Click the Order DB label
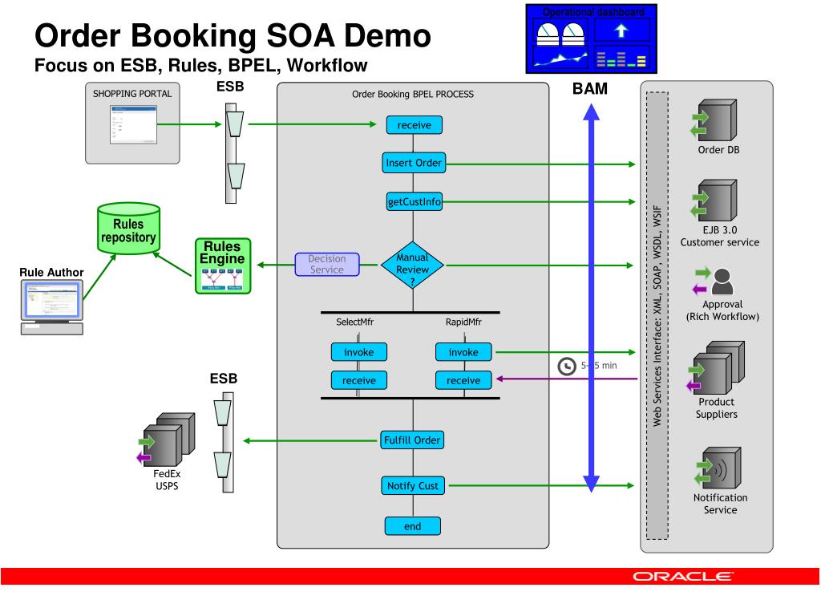 (718, 150)
